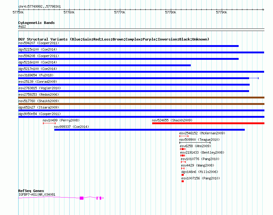The image size is (273, 215).
Task: Click the 57770k ruler tick label
Action: [120, 12]
